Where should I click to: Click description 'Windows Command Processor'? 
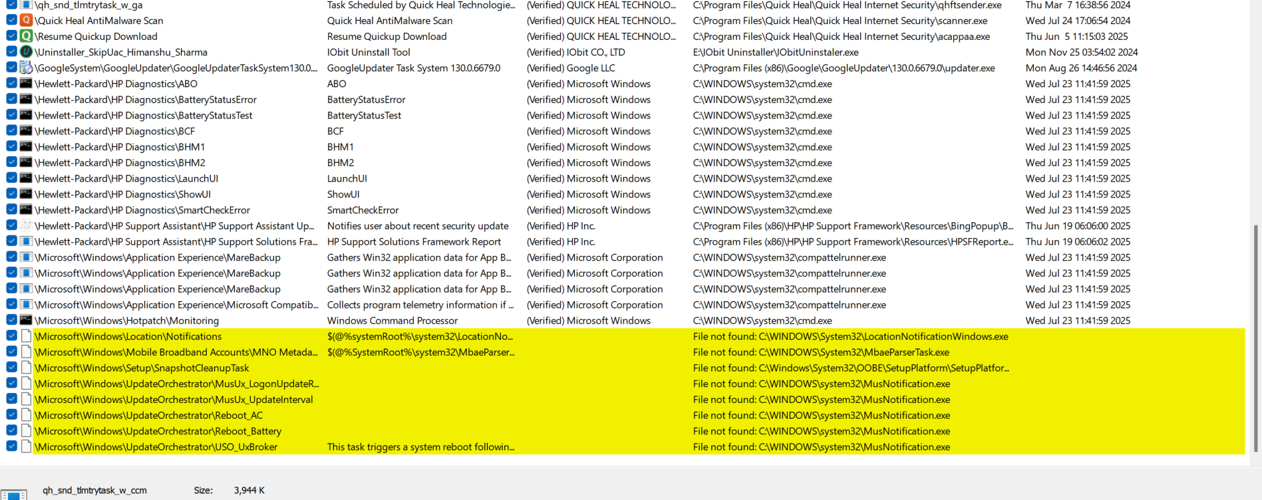point(393,320)
